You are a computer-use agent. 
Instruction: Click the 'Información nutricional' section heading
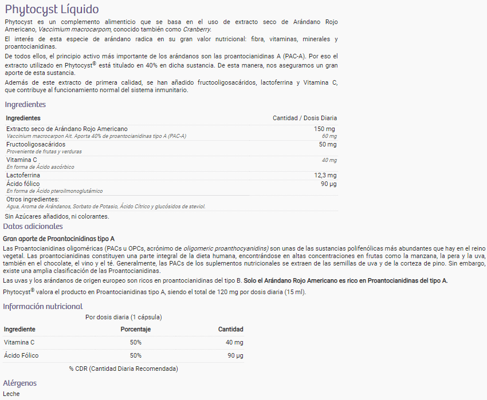[x=43, y=307]
